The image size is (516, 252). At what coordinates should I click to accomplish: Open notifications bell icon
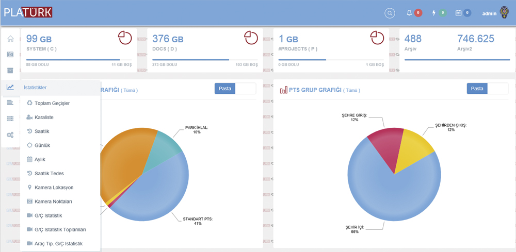click(410, 13)
